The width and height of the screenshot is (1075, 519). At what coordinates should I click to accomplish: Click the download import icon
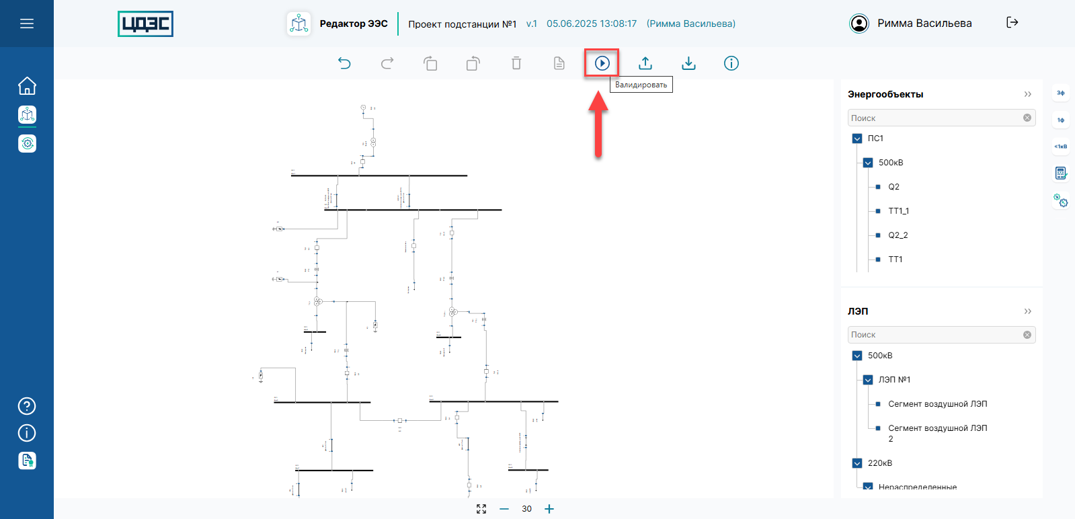pyautogui.click(x=688, y=63)
